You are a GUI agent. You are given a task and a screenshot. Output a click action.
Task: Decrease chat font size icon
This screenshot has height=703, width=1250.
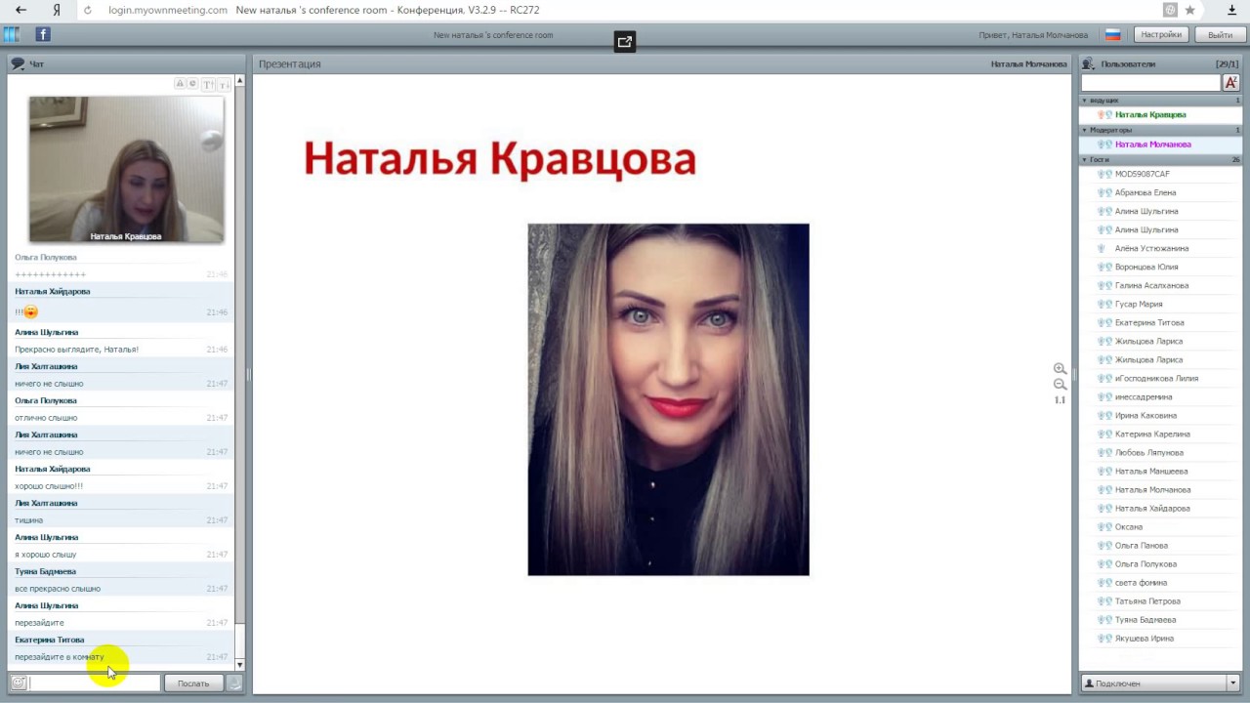[224, 84]
